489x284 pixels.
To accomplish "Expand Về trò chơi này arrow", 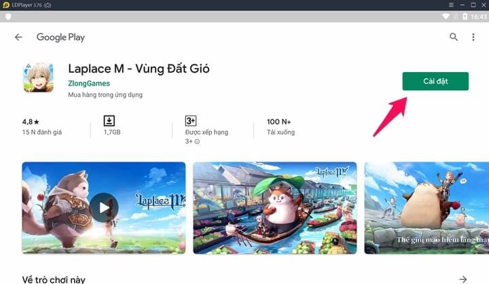I will 463,279.
